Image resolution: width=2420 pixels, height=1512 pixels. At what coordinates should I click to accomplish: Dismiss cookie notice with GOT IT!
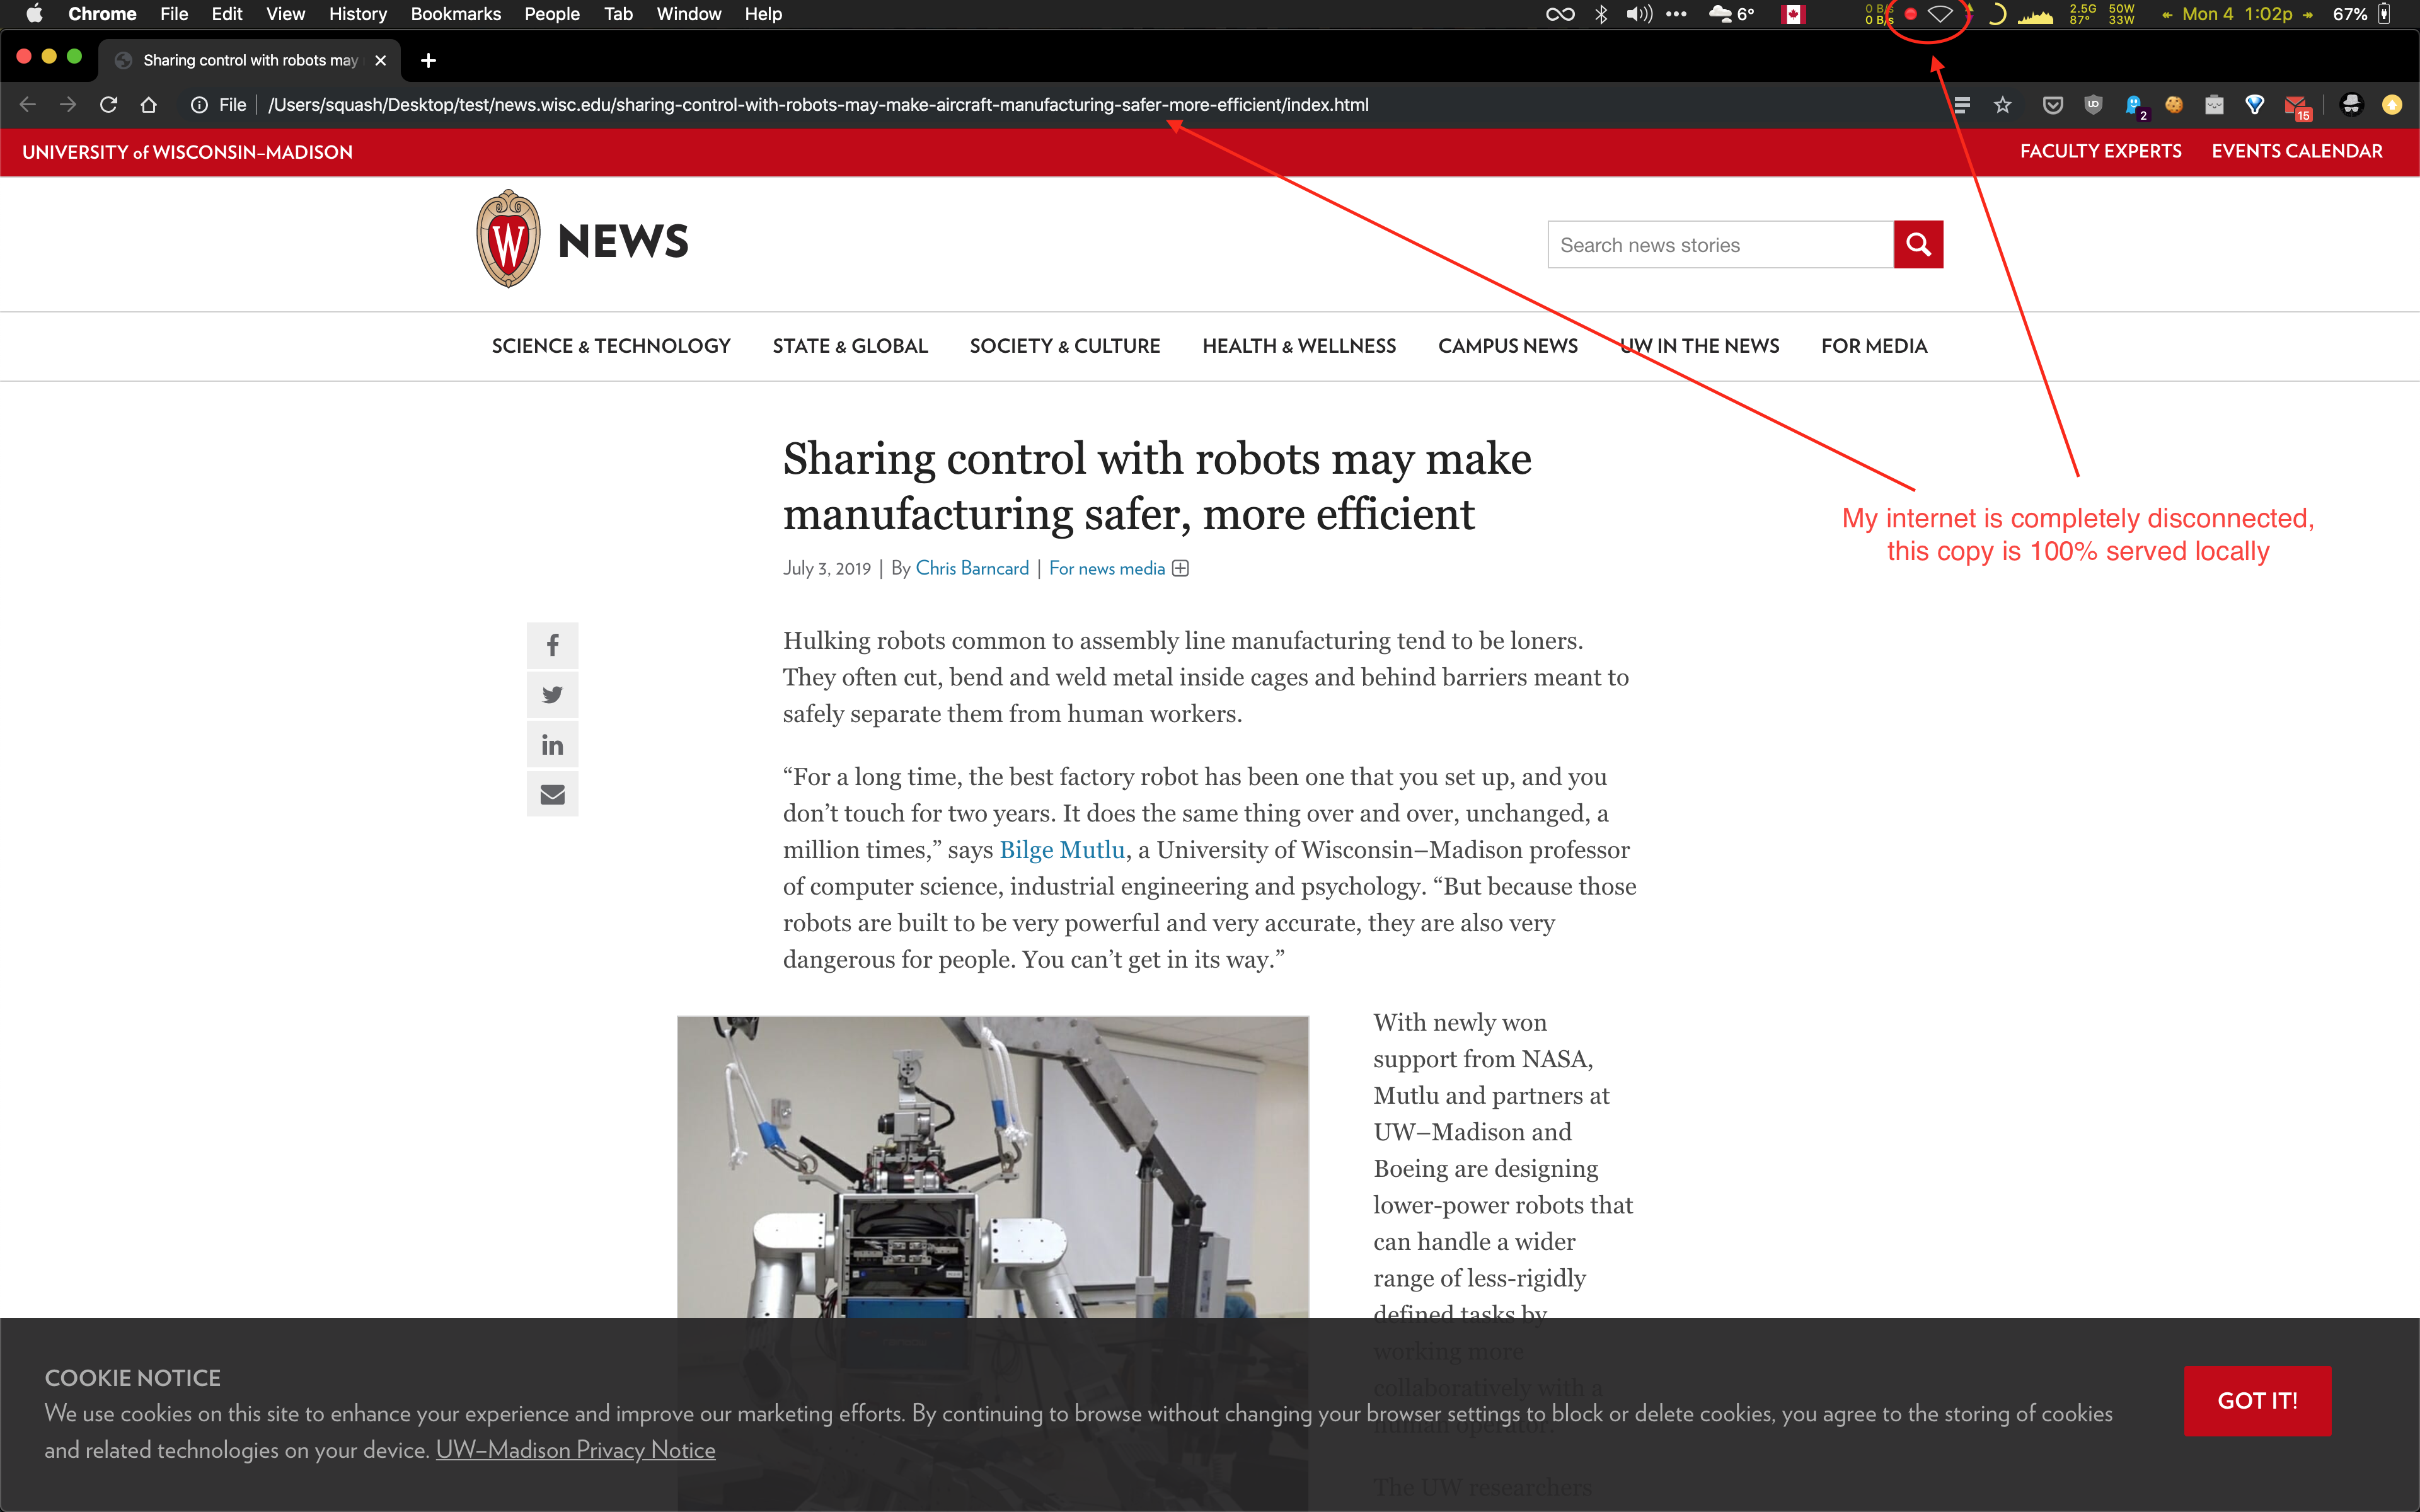[2257, 1400]
